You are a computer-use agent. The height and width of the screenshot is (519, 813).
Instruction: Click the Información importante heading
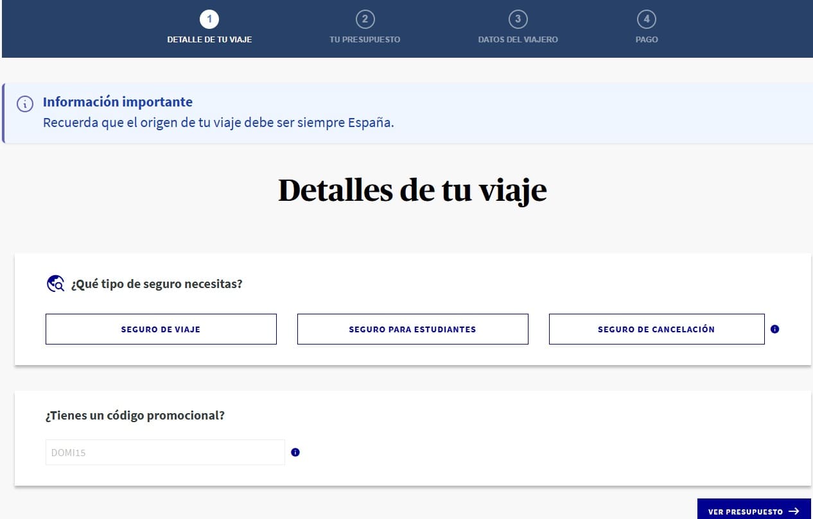click(118, 102)
